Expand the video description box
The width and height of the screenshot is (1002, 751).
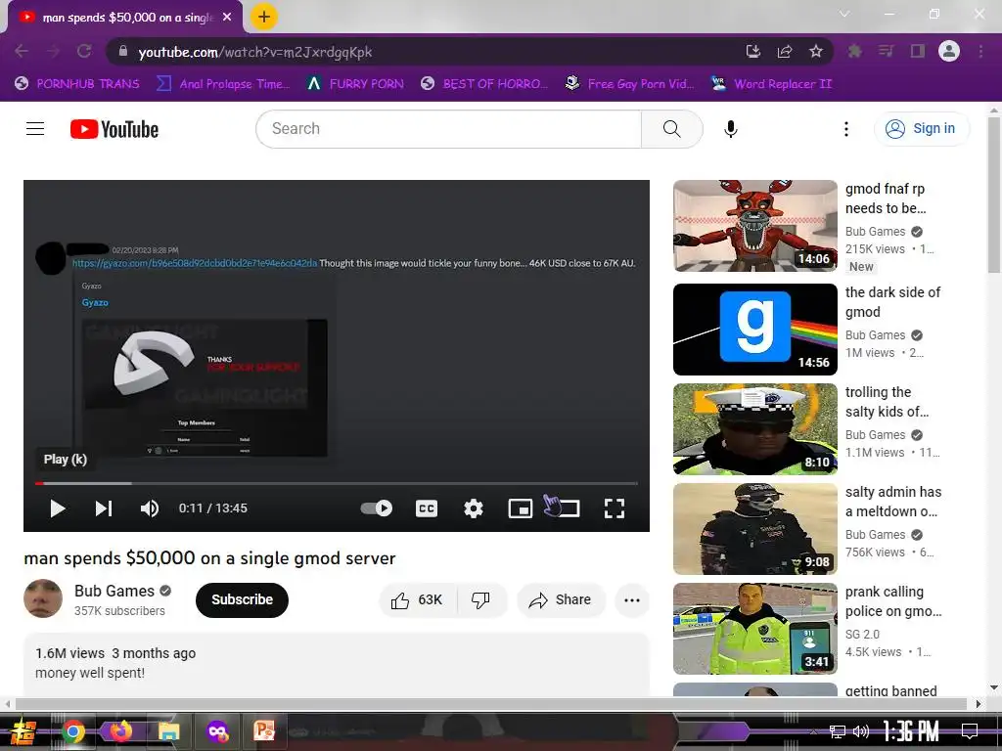337,664
